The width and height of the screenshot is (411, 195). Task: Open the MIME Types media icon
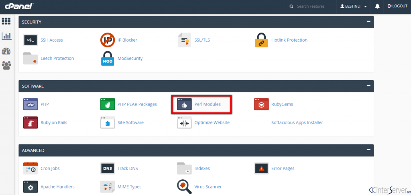(108, 187)
